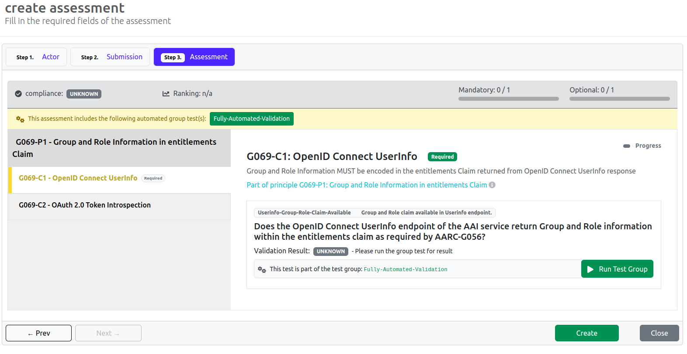Click the Required tag in sidebar item
This screenshot has height=354, width=687.
click(x=153, y=178)
